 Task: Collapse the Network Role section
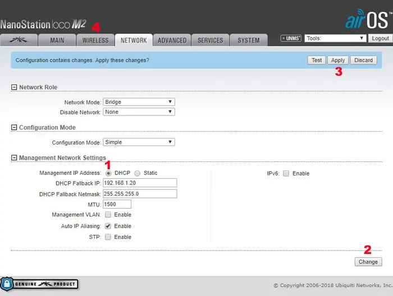[14, 87]
